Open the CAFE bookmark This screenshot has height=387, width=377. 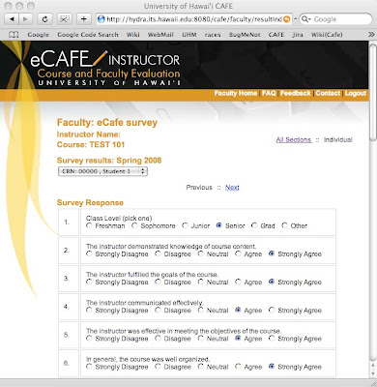pos(276,35)
